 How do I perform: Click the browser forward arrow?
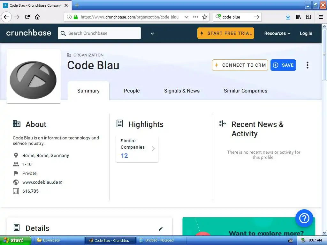(x=17, y=17)
